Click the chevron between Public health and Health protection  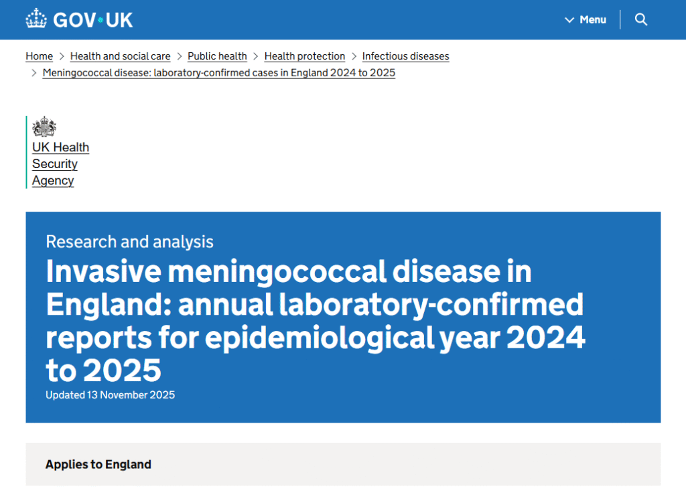256,56
